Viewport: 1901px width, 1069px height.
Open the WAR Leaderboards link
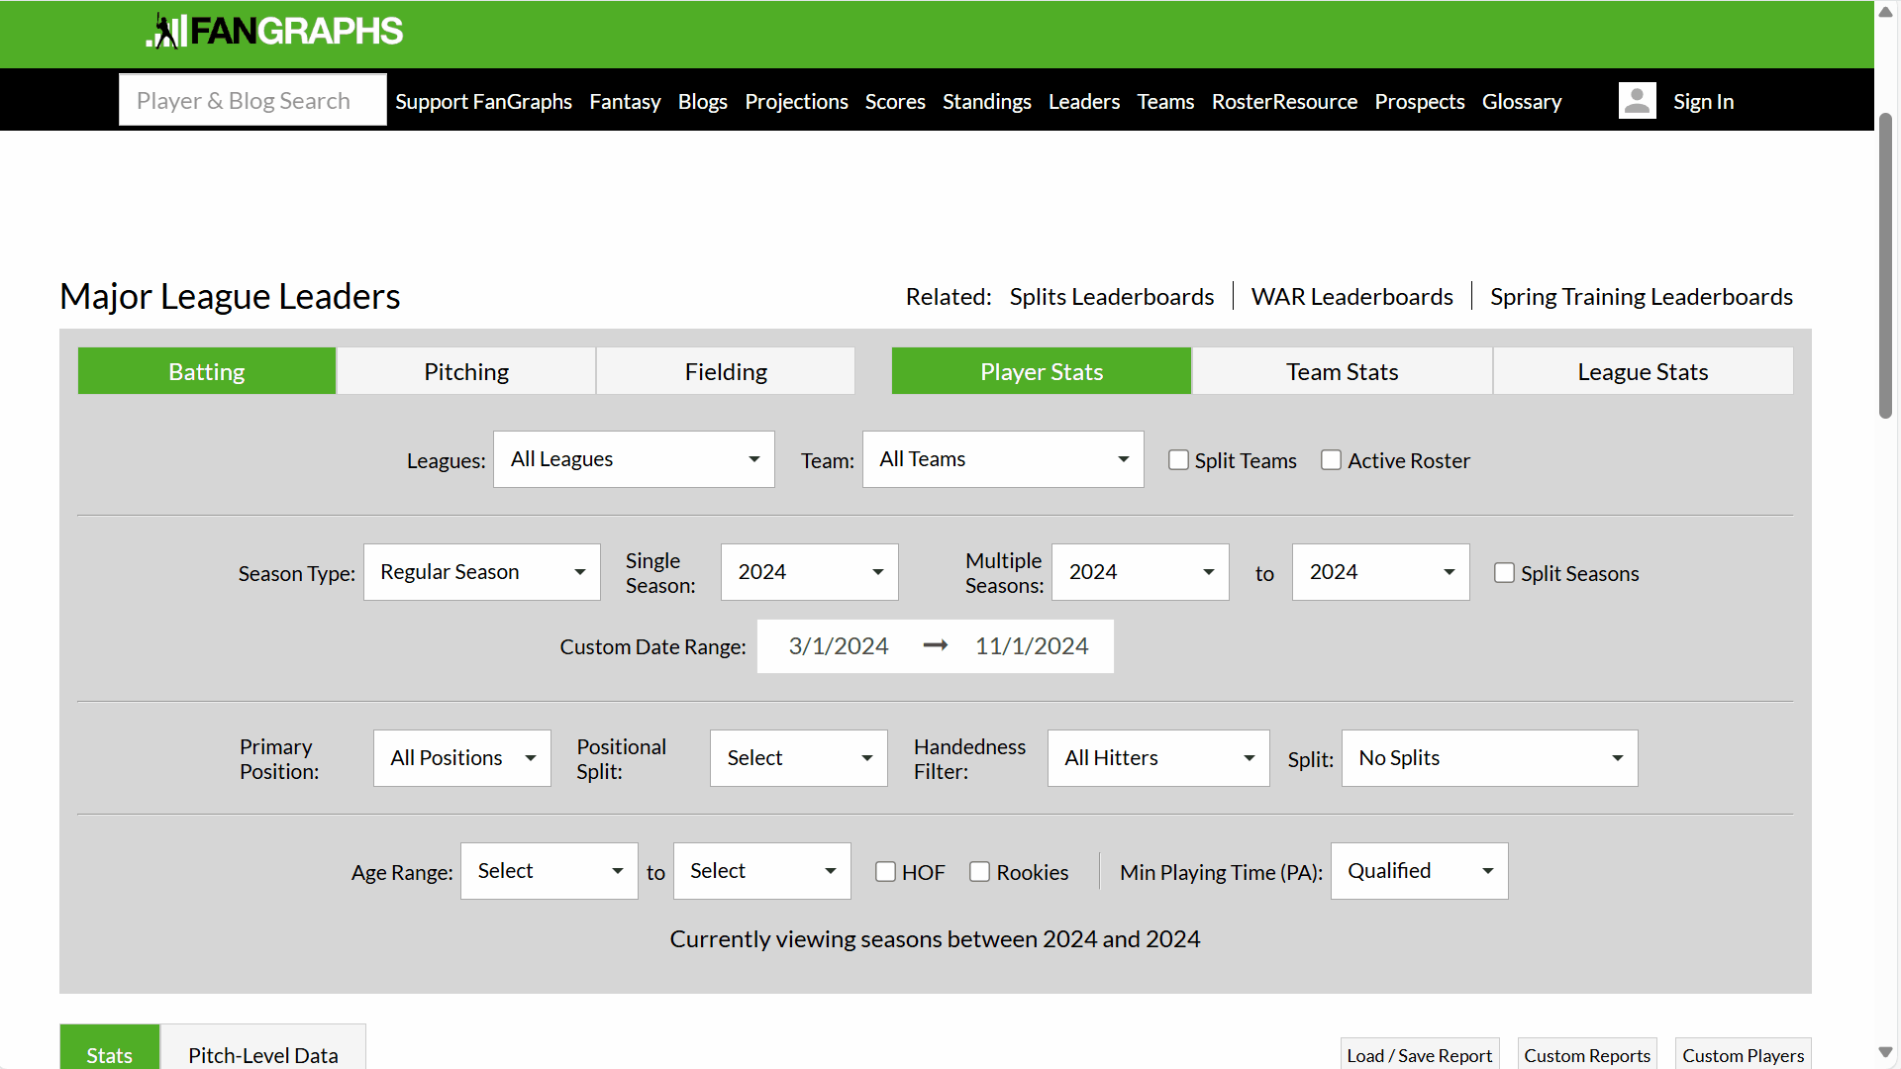coord(1351,297)
